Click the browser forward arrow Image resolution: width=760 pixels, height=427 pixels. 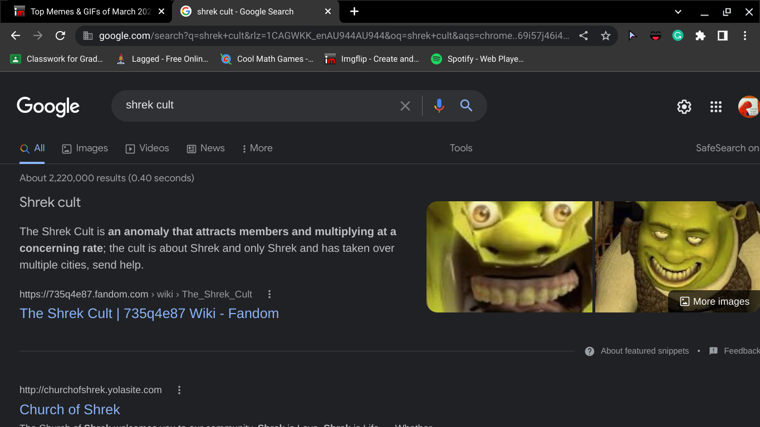point(38,36)
